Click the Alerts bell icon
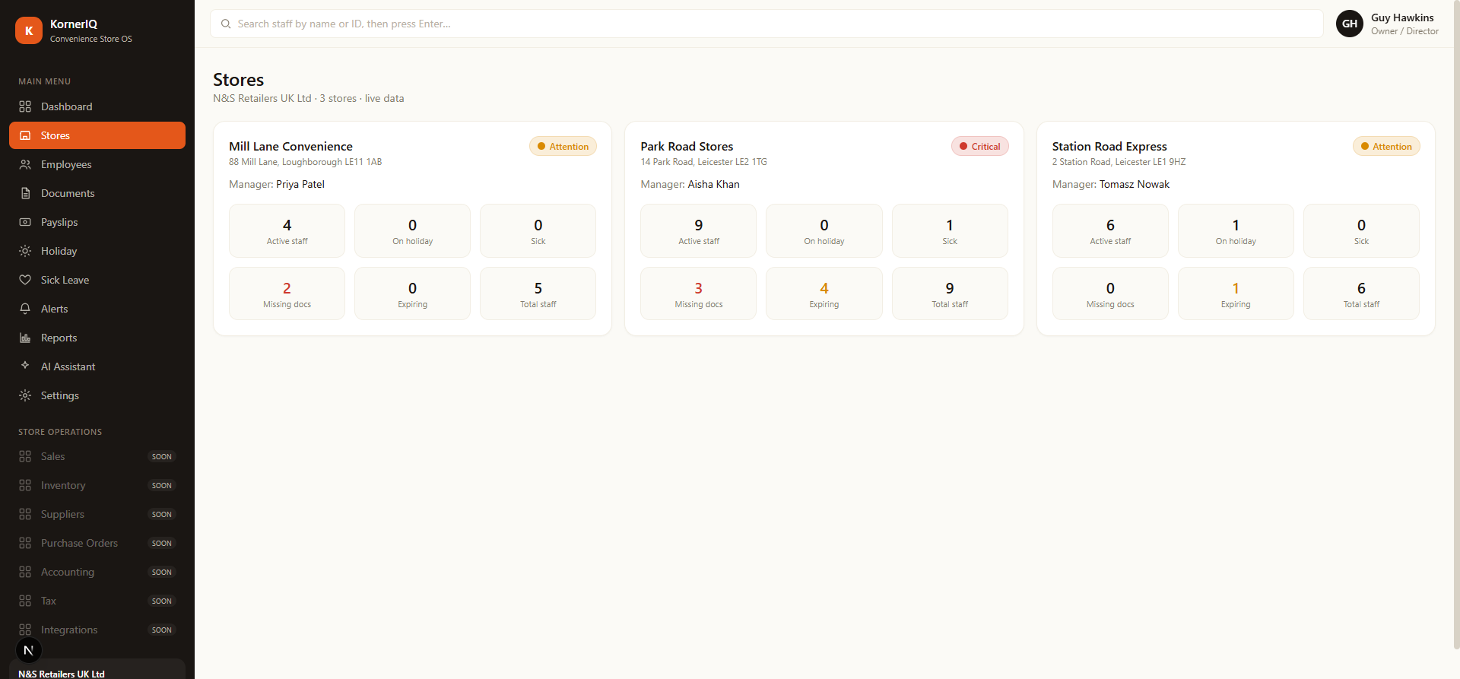Screen dimensions: 1460x679 pyautogui.click(x=25, y=309)
